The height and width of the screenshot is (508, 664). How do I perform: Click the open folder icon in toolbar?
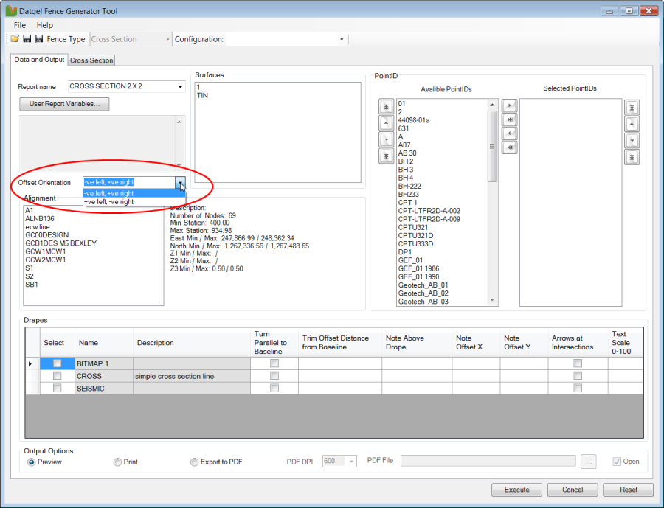(15, 39)
